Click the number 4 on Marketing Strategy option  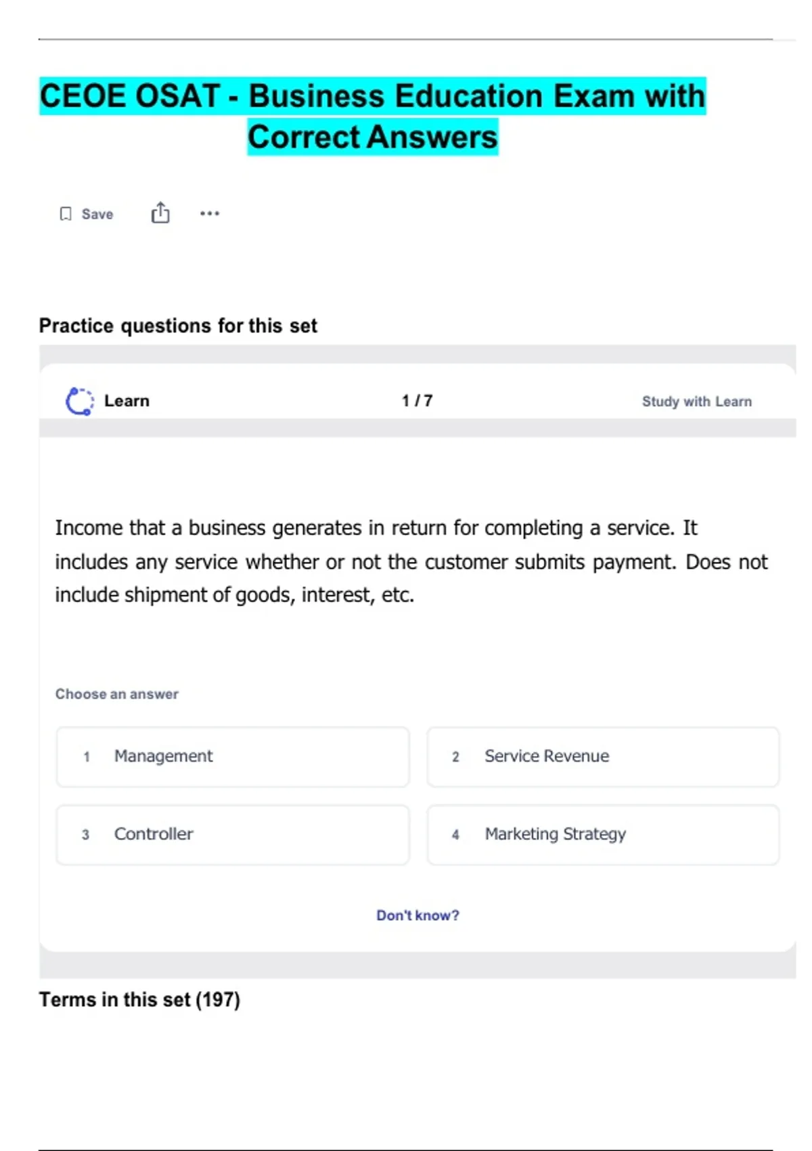coord(455,835)
